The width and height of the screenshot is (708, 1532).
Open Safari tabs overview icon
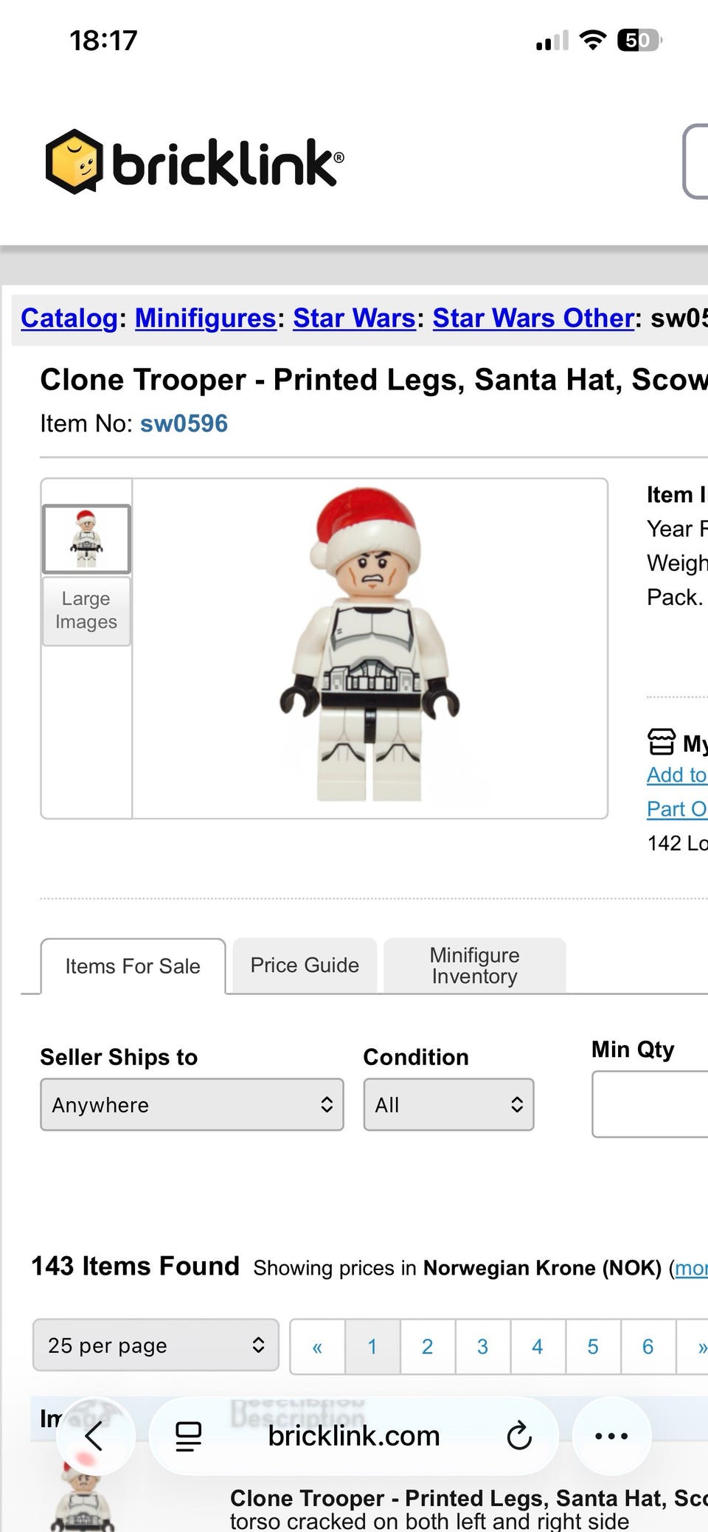click(188, 1436)
